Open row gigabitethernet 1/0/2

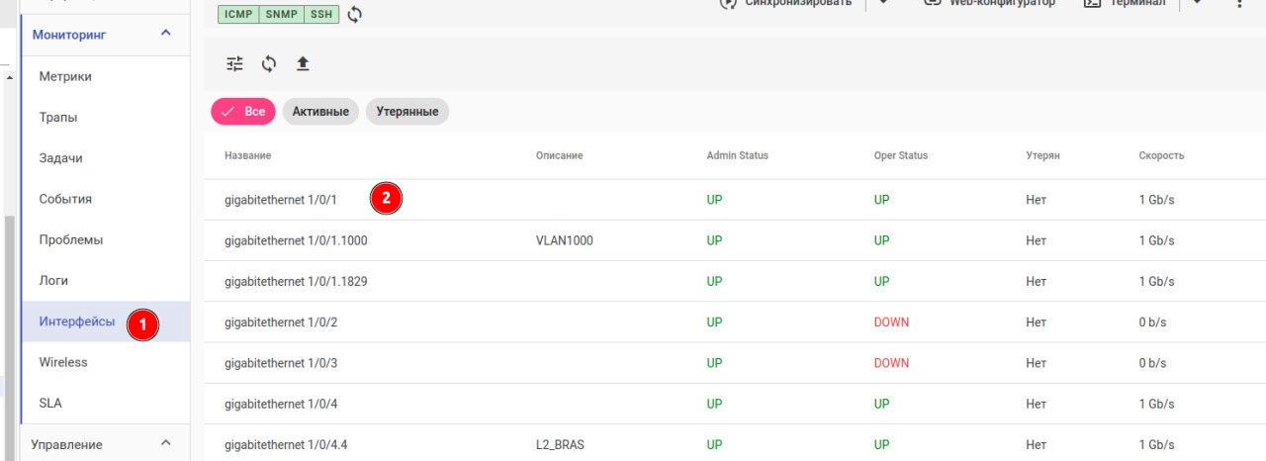point(735,323)
